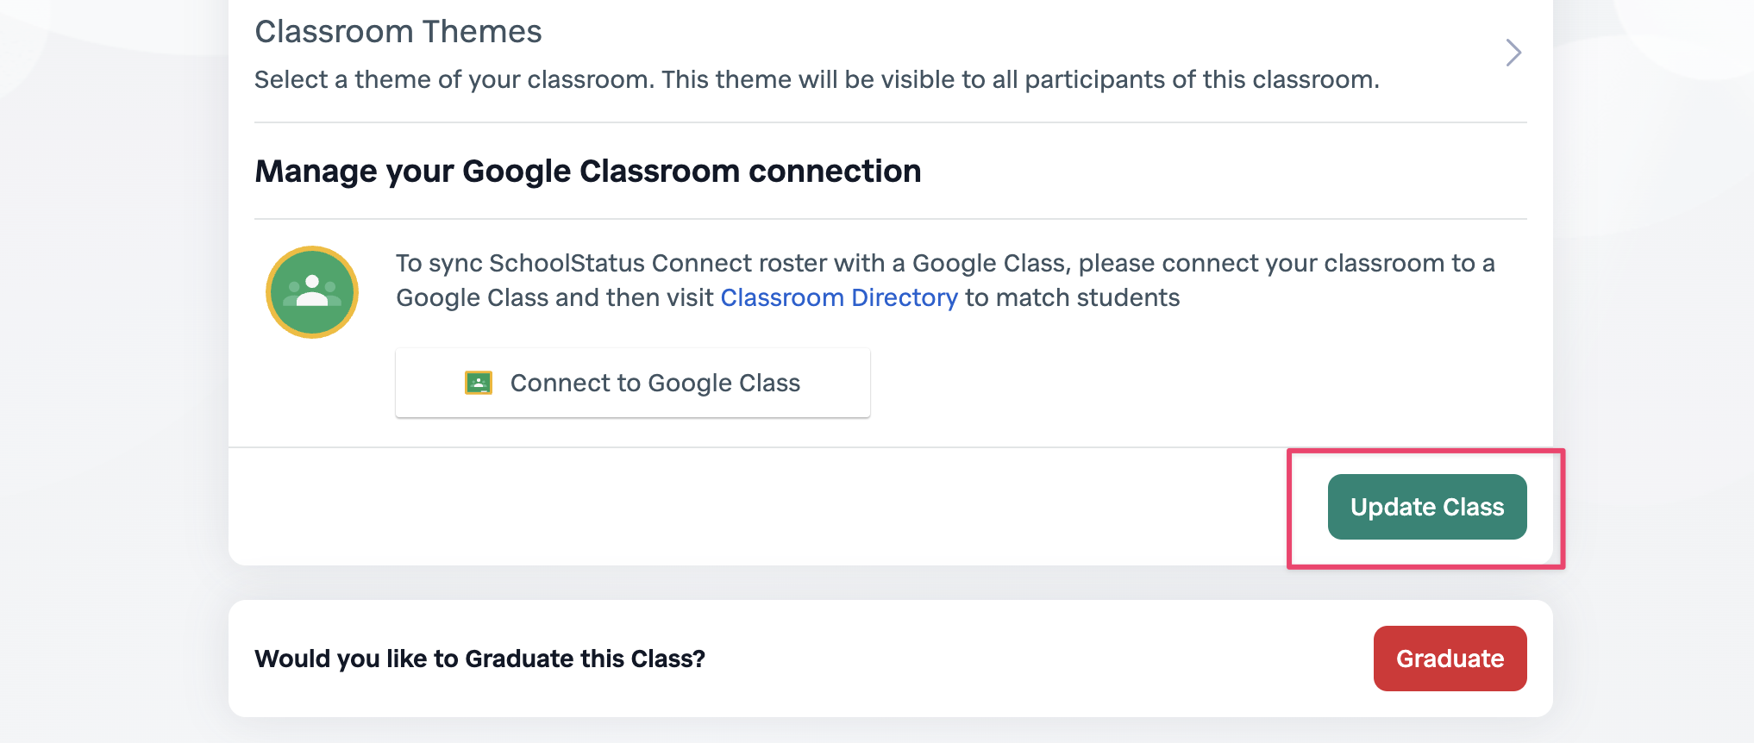Image resolution: width=1754 pixels, height=743 pixels.
Task: Select the Classroom Themes description text
Action: (x=817, y=79)
